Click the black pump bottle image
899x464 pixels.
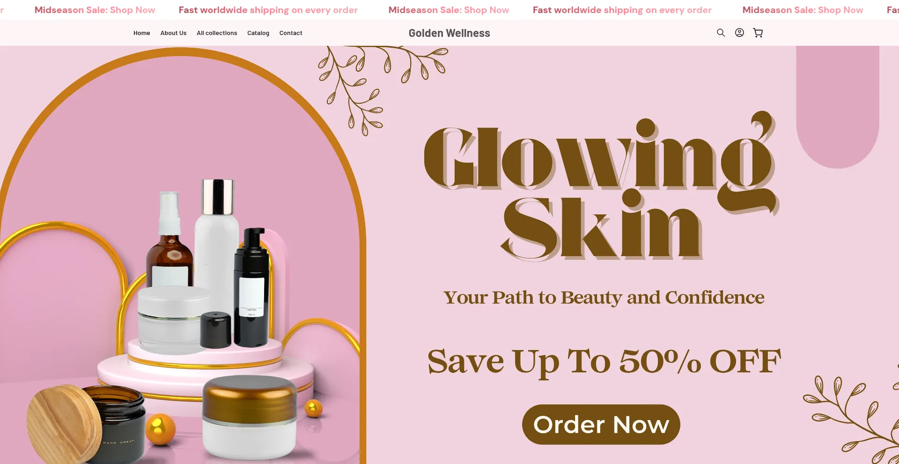point(252,287)
